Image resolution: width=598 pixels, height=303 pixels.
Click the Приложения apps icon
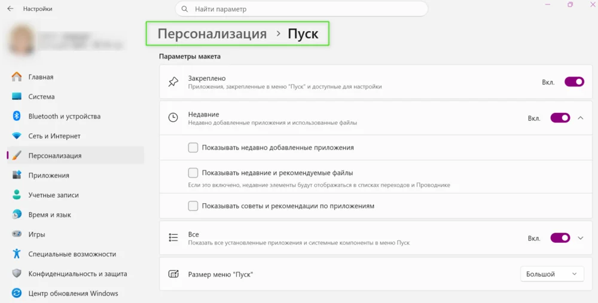(x=17, y=175)
